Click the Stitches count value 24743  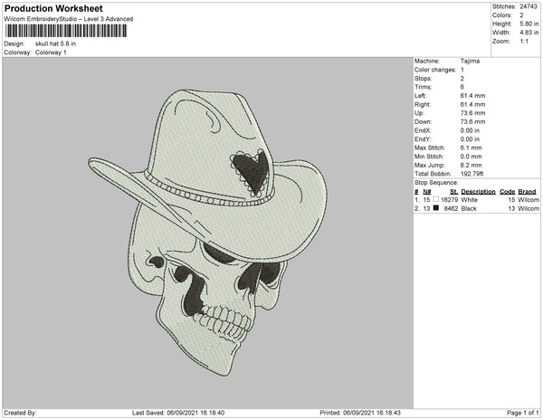pyautogui.click(x=530, y=6)
